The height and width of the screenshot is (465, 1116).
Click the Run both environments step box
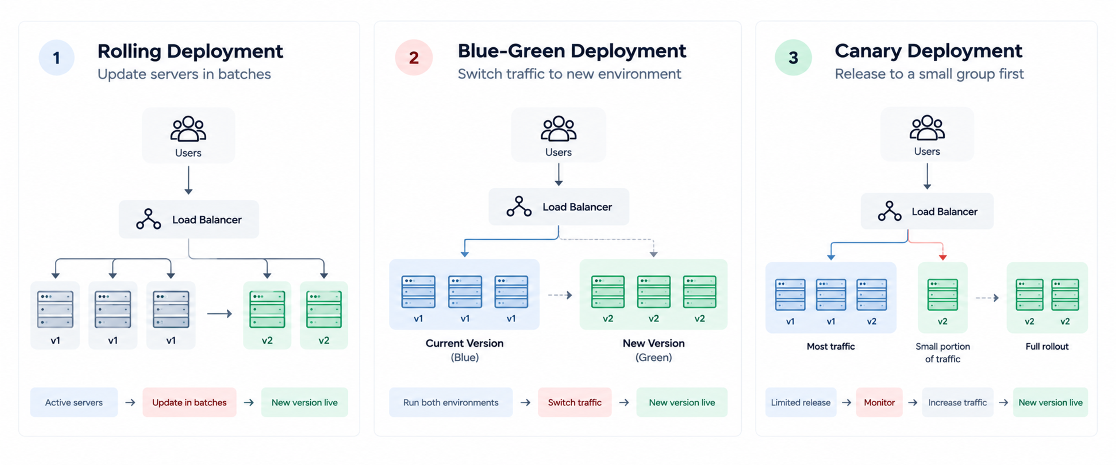(451, 402)
